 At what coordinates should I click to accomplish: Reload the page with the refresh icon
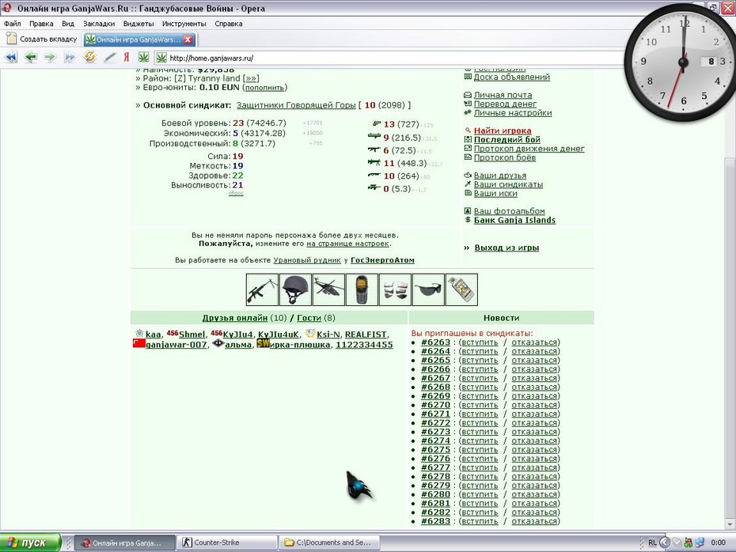[89, 57]
